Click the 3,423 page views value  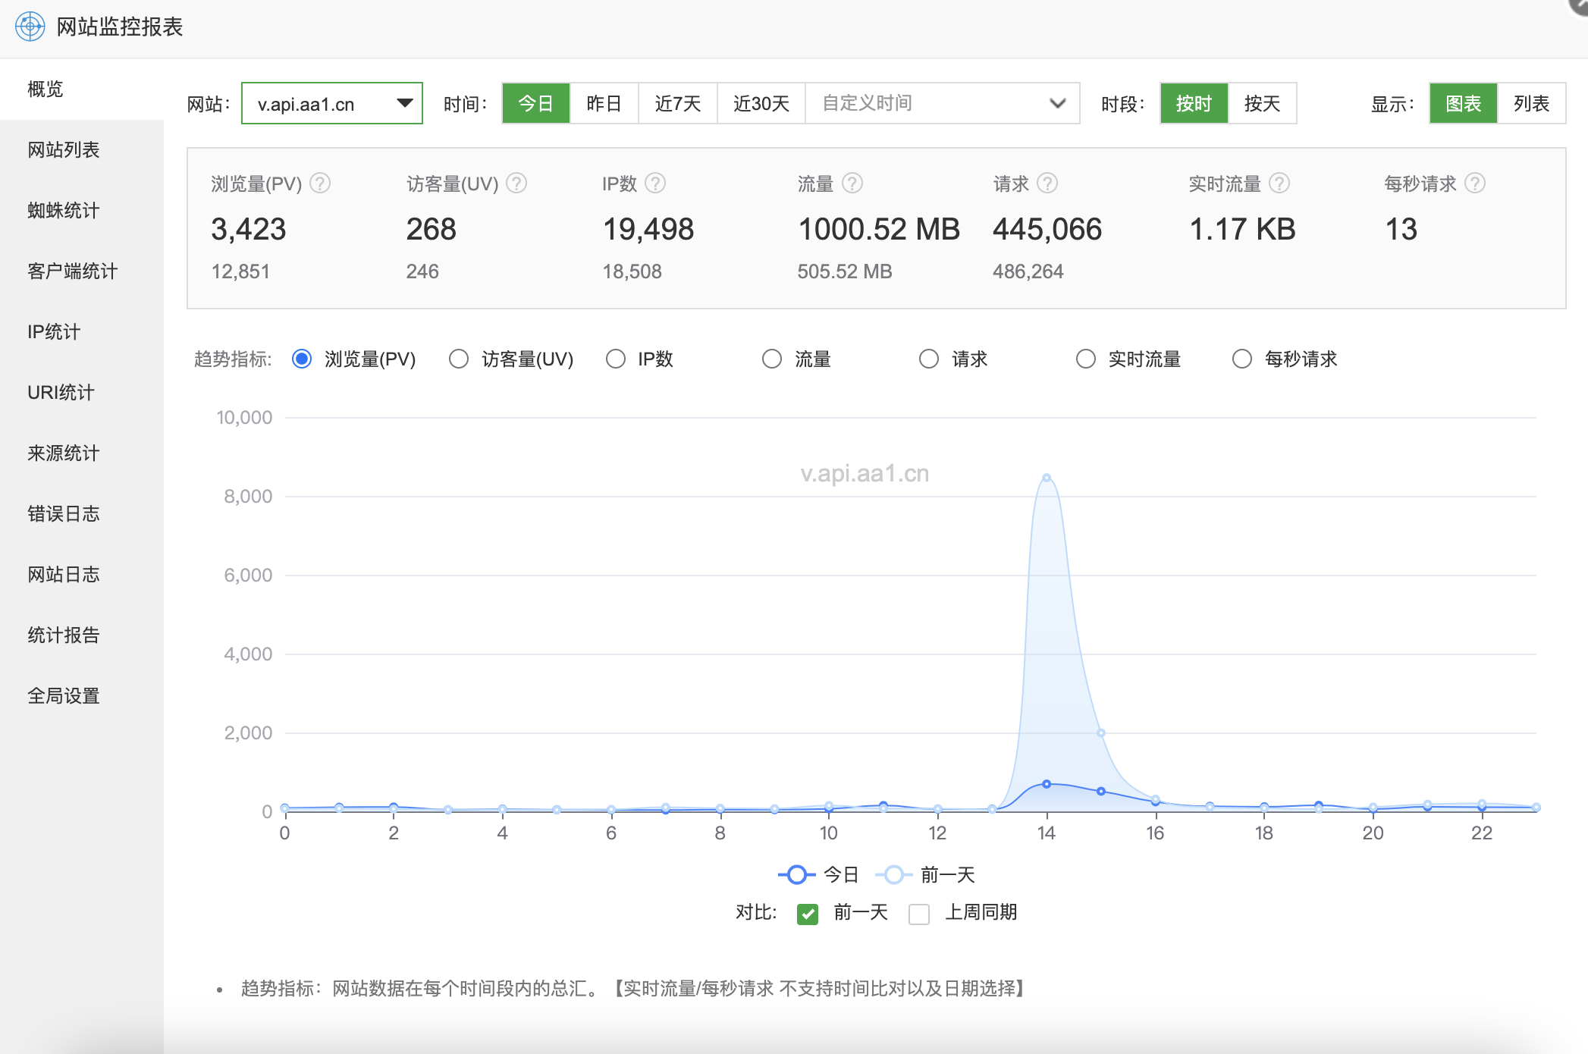tap(249, 229)
